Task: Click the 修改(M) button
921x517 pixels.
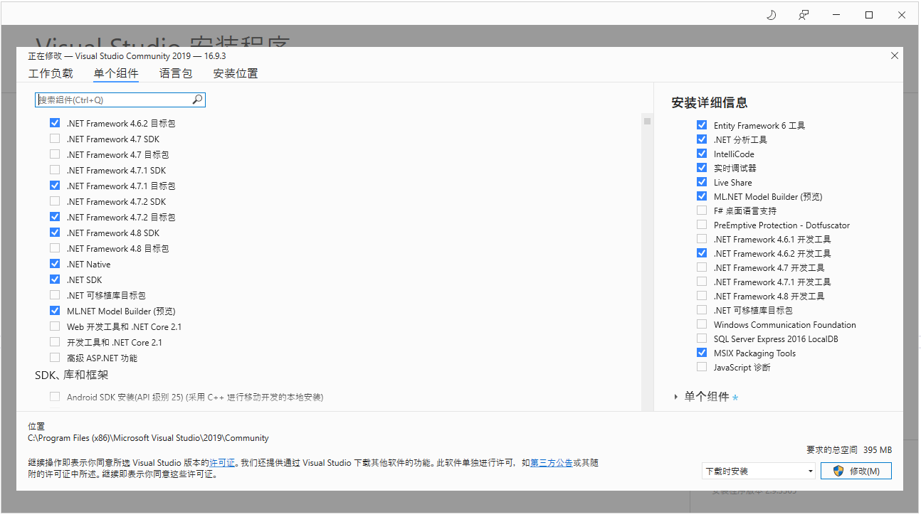Action: [x=856, y=471]
